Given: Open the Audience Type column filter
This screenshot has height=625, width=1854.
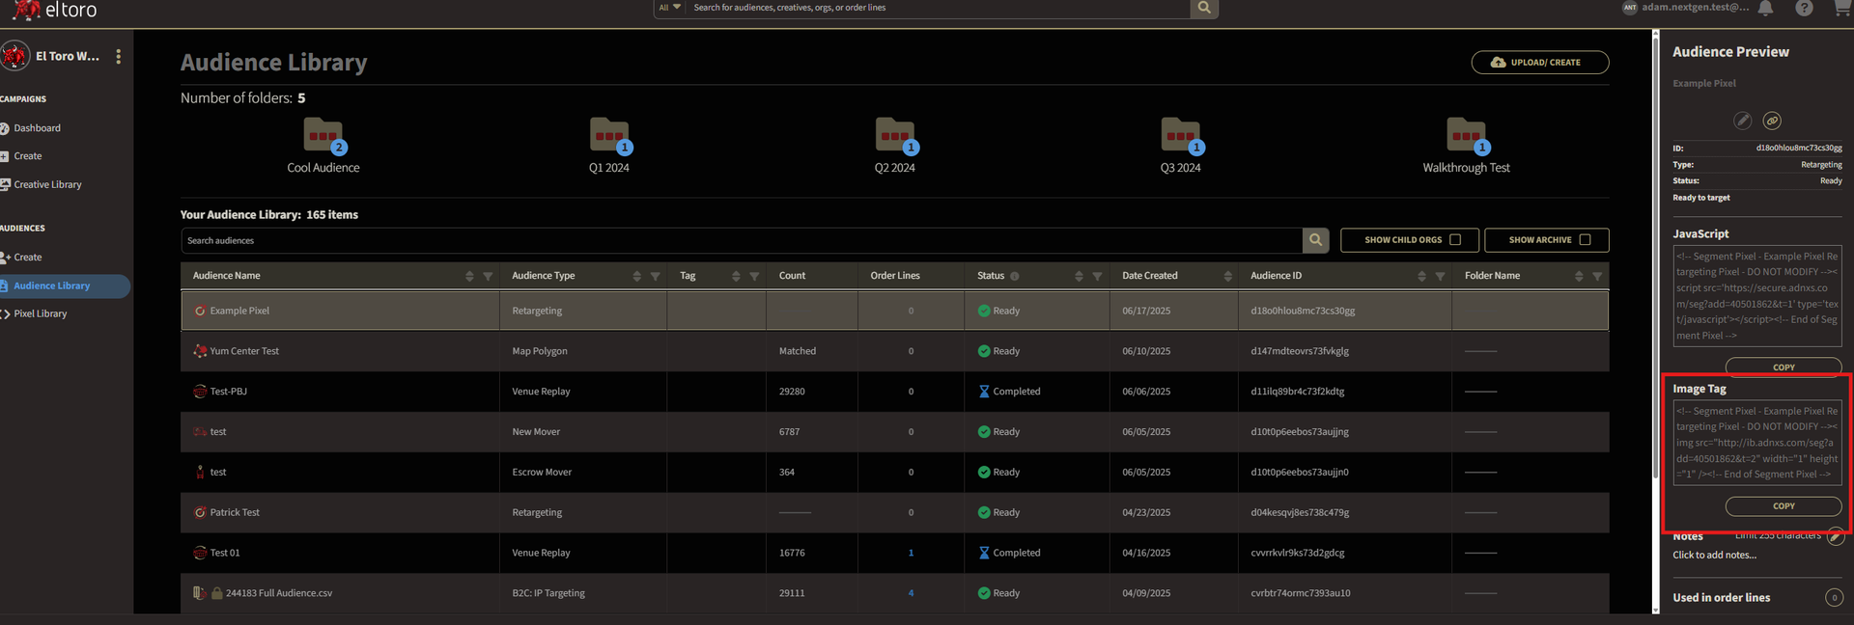Looking at the screenshot, I should (x=655, y=276).
